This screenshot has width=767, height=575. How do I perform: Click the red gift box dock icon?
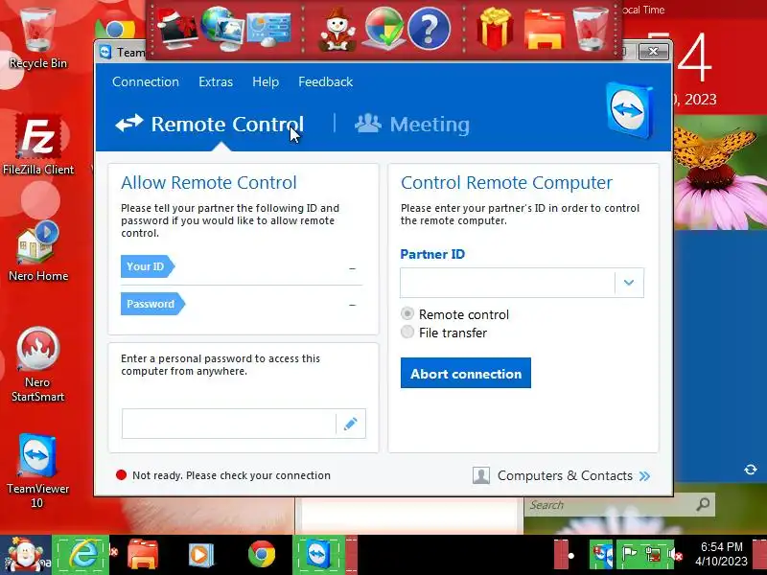(x=495, y=29)
